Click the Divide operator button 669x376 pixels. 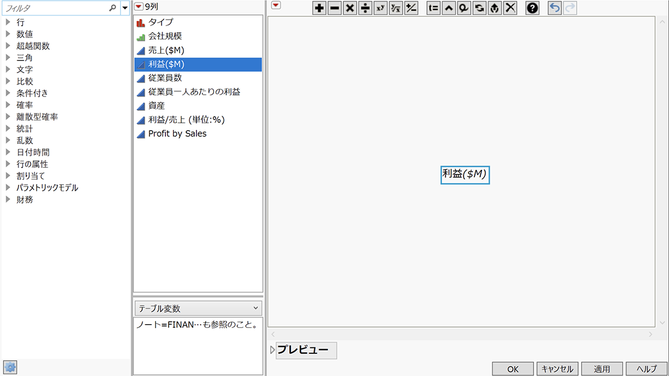pos(365,8)
